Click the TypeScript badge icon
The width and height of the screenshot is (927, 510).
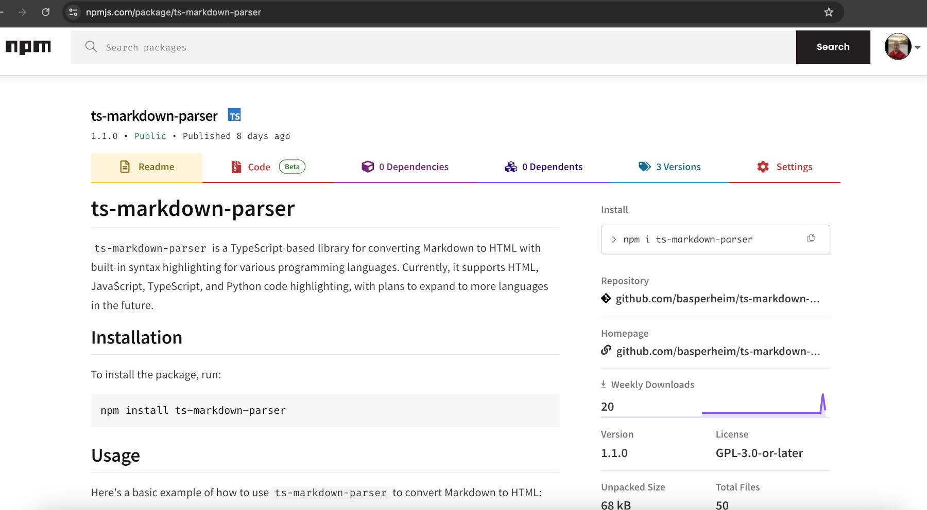coord(234,115)
